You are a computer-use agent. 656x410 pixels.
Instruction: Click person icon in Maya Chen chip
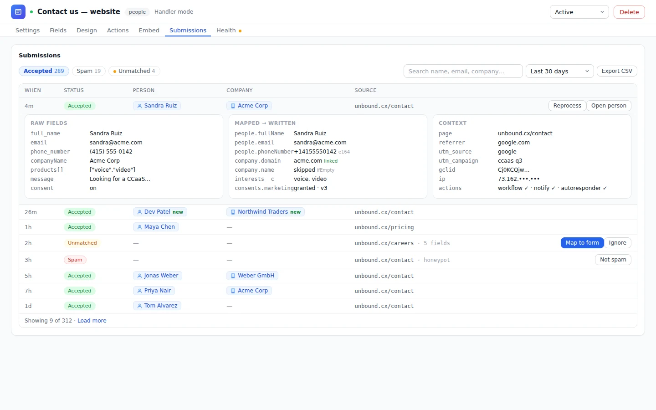coord(139,227)
